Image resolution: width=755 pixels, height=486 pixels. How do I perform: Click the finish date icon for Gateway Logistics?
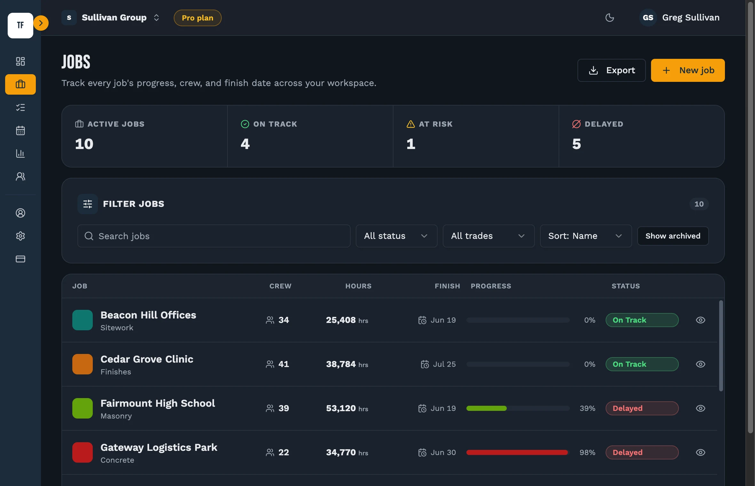coord(422,452)
